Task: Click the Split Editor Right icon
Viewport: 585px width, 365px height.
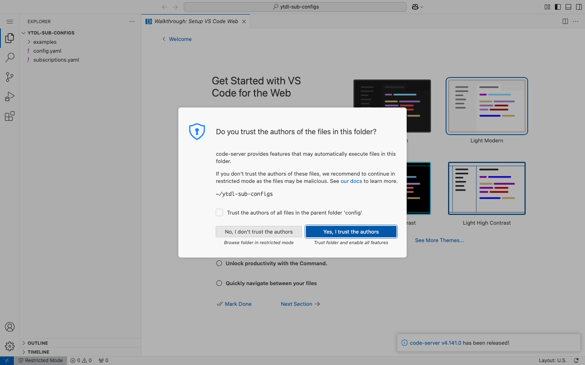Action: point(565,21)
